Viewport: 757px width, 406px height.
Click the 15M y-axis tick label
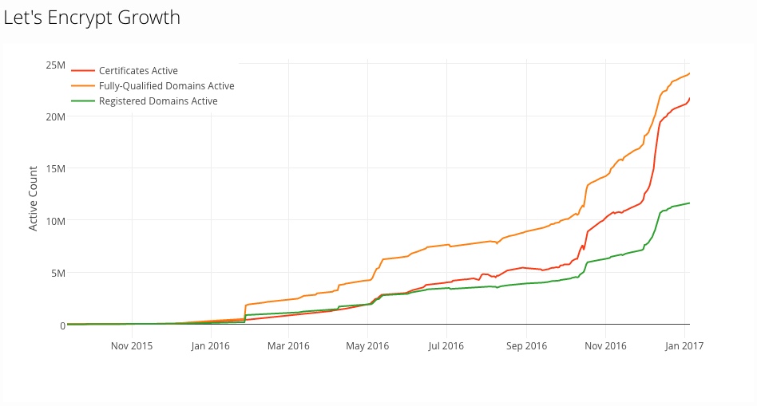tap(56, 169)
